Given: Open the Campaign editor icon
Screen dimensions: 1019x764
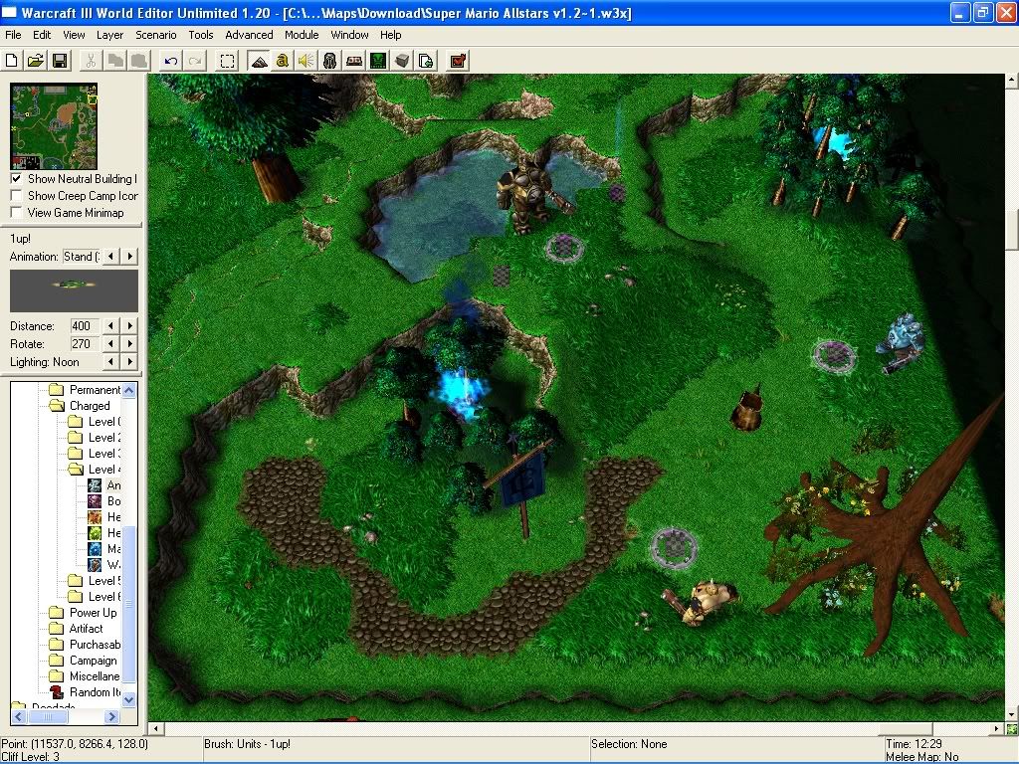Looking at the screenshot, I should pyautogui.click(x=354, y=61).
